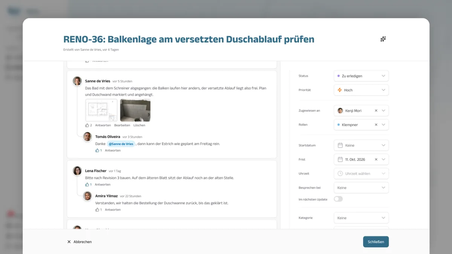Reply to Lena Fischer's comment
452x254 pixels.
[x=102, y=185]
